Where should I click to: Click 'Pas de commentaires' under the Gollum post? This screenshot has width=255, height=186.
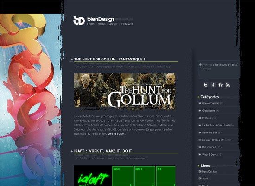pos(155,67)
